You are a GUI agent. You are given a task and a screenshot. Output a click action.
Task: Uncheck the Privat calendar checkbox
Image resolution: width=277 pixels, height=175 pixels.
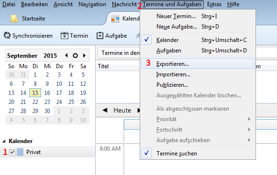[x=12, y=152]
